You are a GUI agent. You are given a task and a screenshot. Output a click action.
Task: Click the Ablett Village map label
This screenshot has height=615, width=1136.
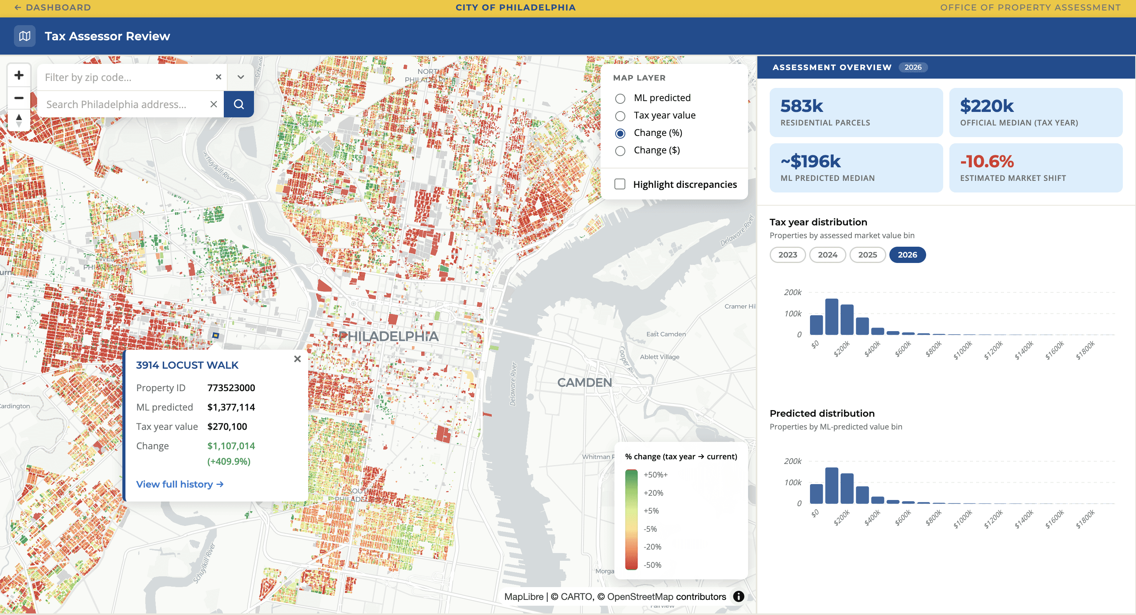point(659,357)
